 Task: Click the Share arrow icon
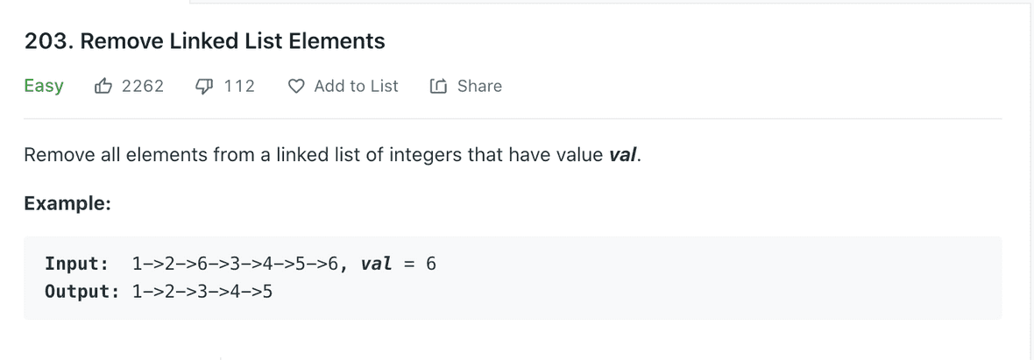[x=438, y=86]
